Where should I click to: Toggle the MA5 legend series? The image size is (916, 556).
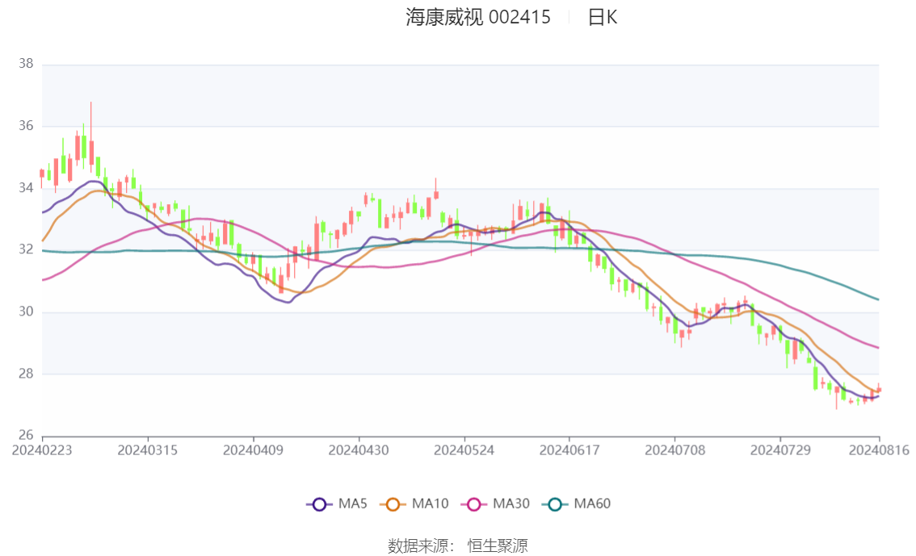coord(337,504)
